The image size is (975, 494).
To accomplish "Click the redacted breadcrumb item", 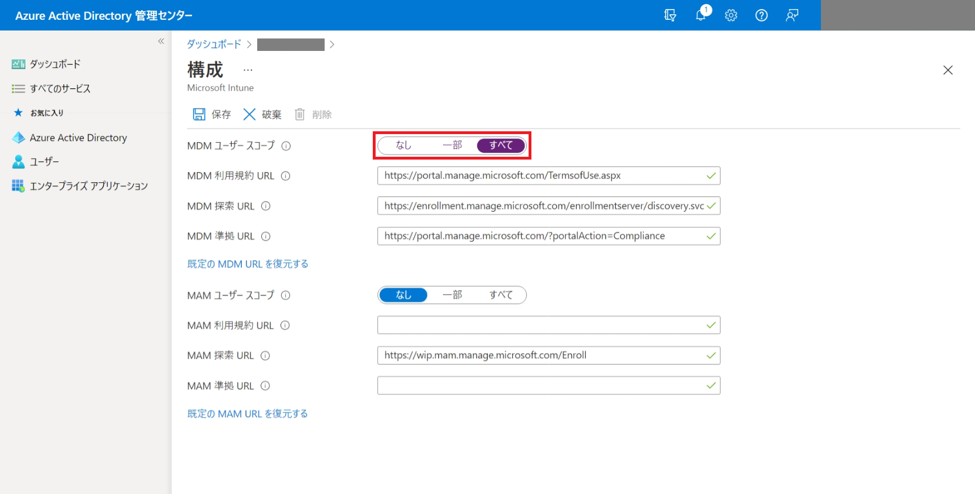I will 291,45.
